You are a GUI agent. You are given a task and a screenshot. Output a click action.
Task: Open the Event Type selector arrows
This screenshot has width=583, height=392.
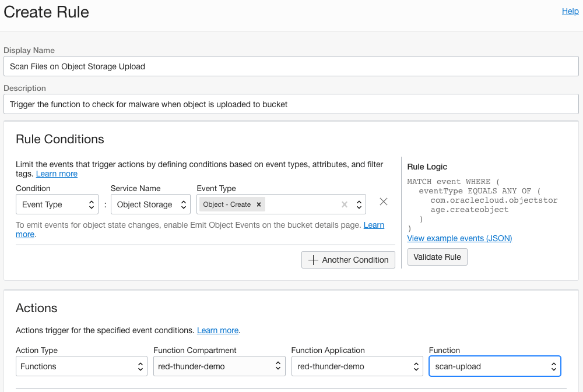coord(359,204)
